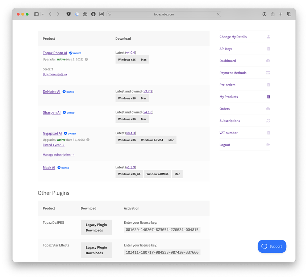Open Mask AI version v1.3.9 link
This screenshot has height=278, width=308.
(x=130, y=167)
